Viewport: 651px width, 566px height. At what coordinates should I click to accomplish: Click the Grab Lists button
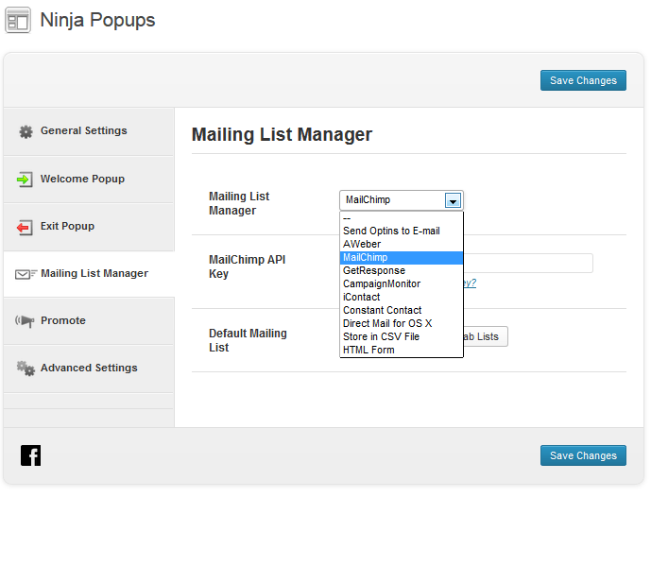point(485,336)
